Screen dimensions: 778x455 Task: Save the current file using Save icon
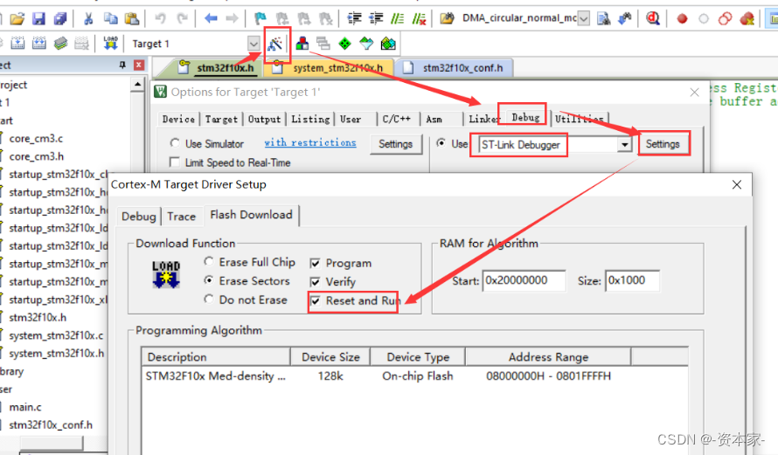click(x=38, y=19)
